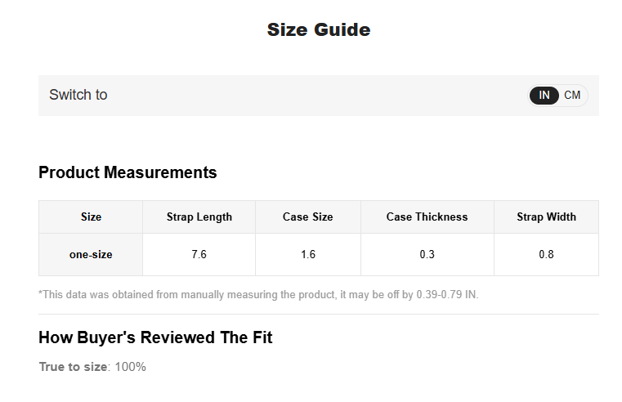Click the 0.3 case thickness value
The width and height of the screenshot is (622, 402).
[x=427, y=254]
